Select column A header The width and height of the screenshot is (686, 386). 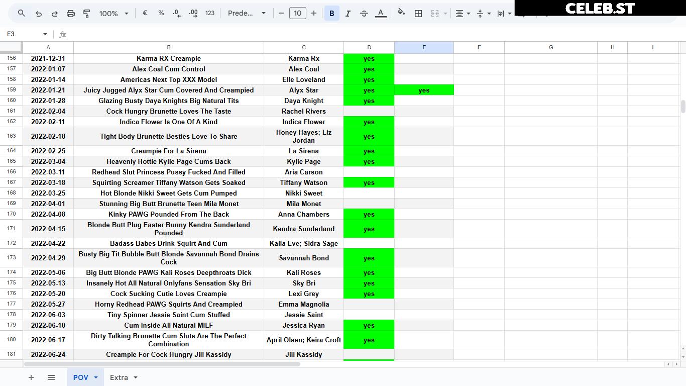(x=48, y=47)
